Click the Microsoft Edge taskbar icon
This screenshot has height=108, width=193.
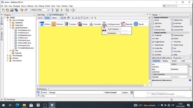click(17, 105)
